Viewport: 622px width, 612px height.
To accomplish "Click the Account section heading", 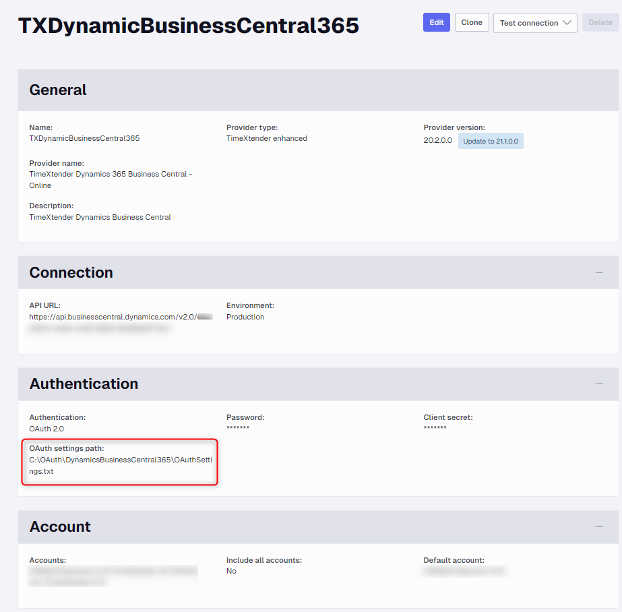I will pyautogui.click(x=60, y=526).
